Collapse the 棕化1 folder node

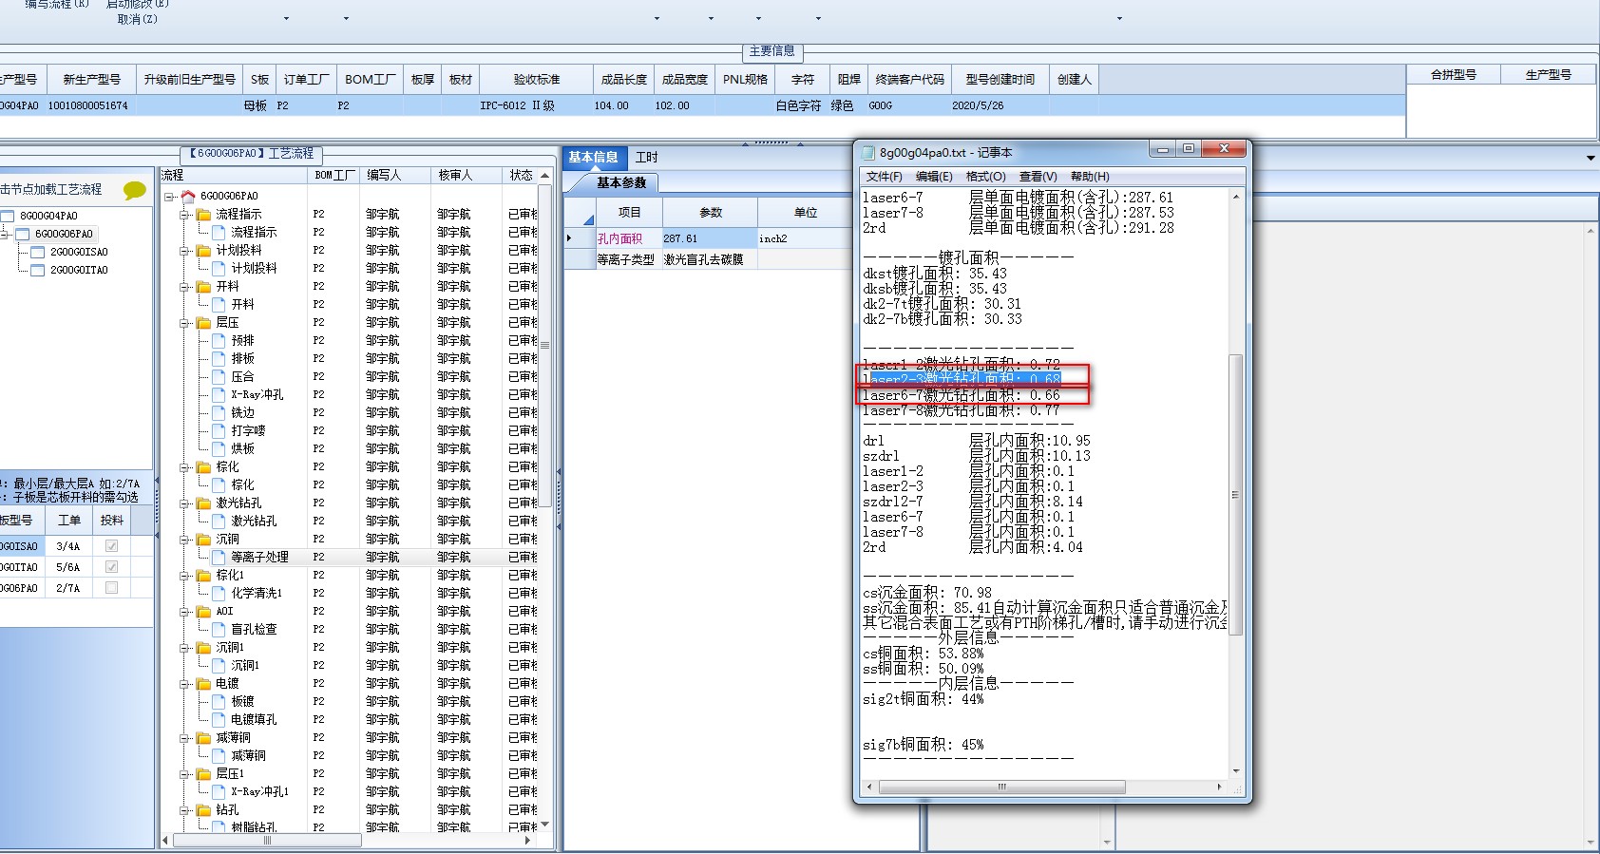click(185, 576)
